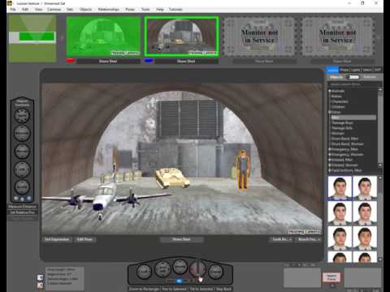Click the overhead blueprint view thumbnail
This screenshot has width=390, height=292.
coord(32,38)
